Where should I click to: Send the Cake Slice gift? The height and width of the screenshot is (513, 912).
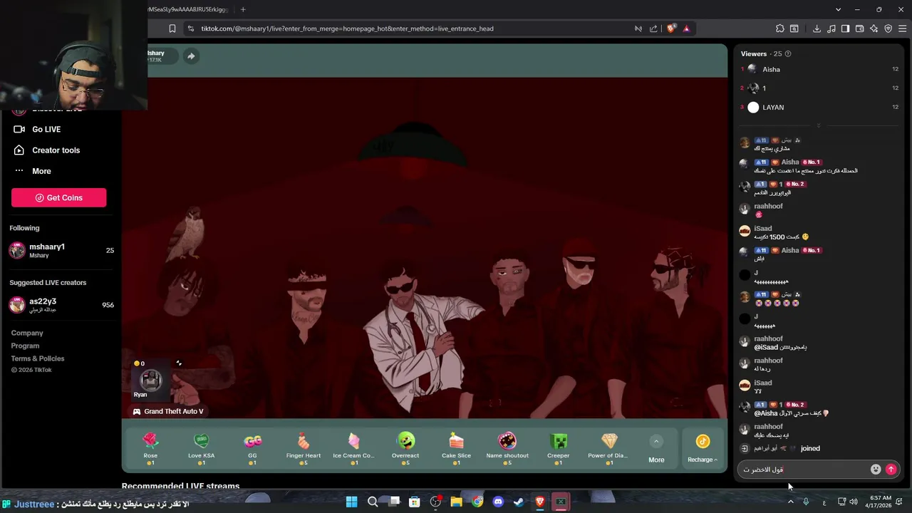(456, 449)
